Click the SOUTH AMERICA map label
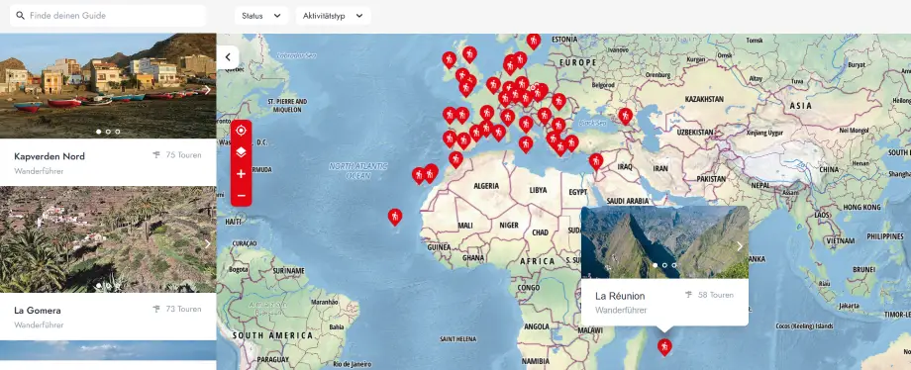 tap(272, 335)
